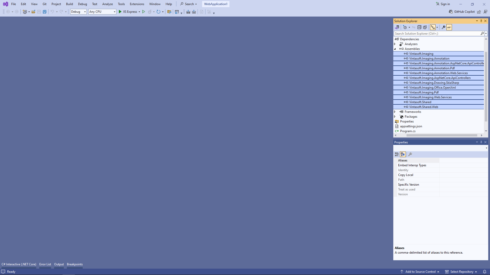
Task: Open the Breakpoints tab
Action: [75, 264]
